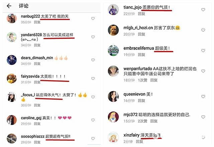Reply to caroline_gqj's comment

coord(37,124)
